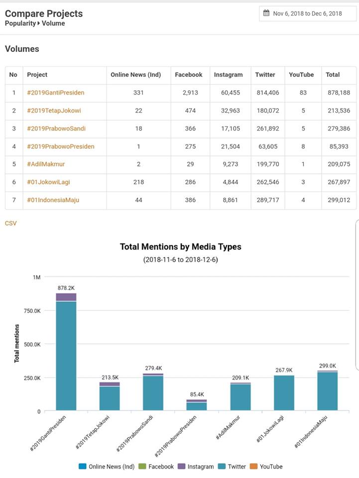Click the #2019PrabowoPresiden bar in chart
The image size is (359, 478).
(197, 405)
